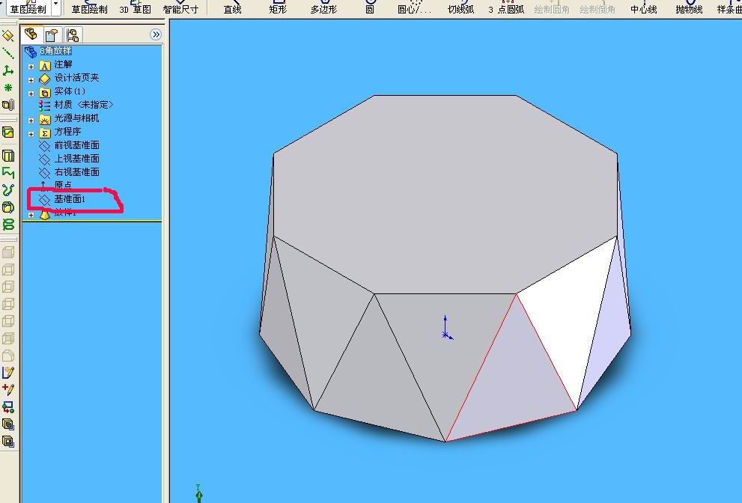742x503 pixels.
Task: Click the topmost greyed-out solid cube icon
Action: tap(8, 252)
